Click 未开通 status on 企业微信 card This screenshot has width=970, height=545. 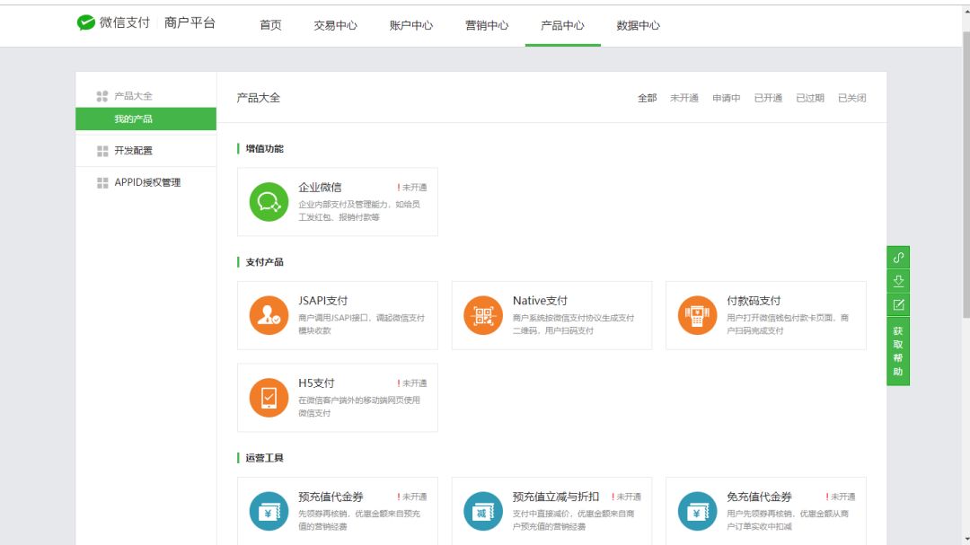[412, 188]
